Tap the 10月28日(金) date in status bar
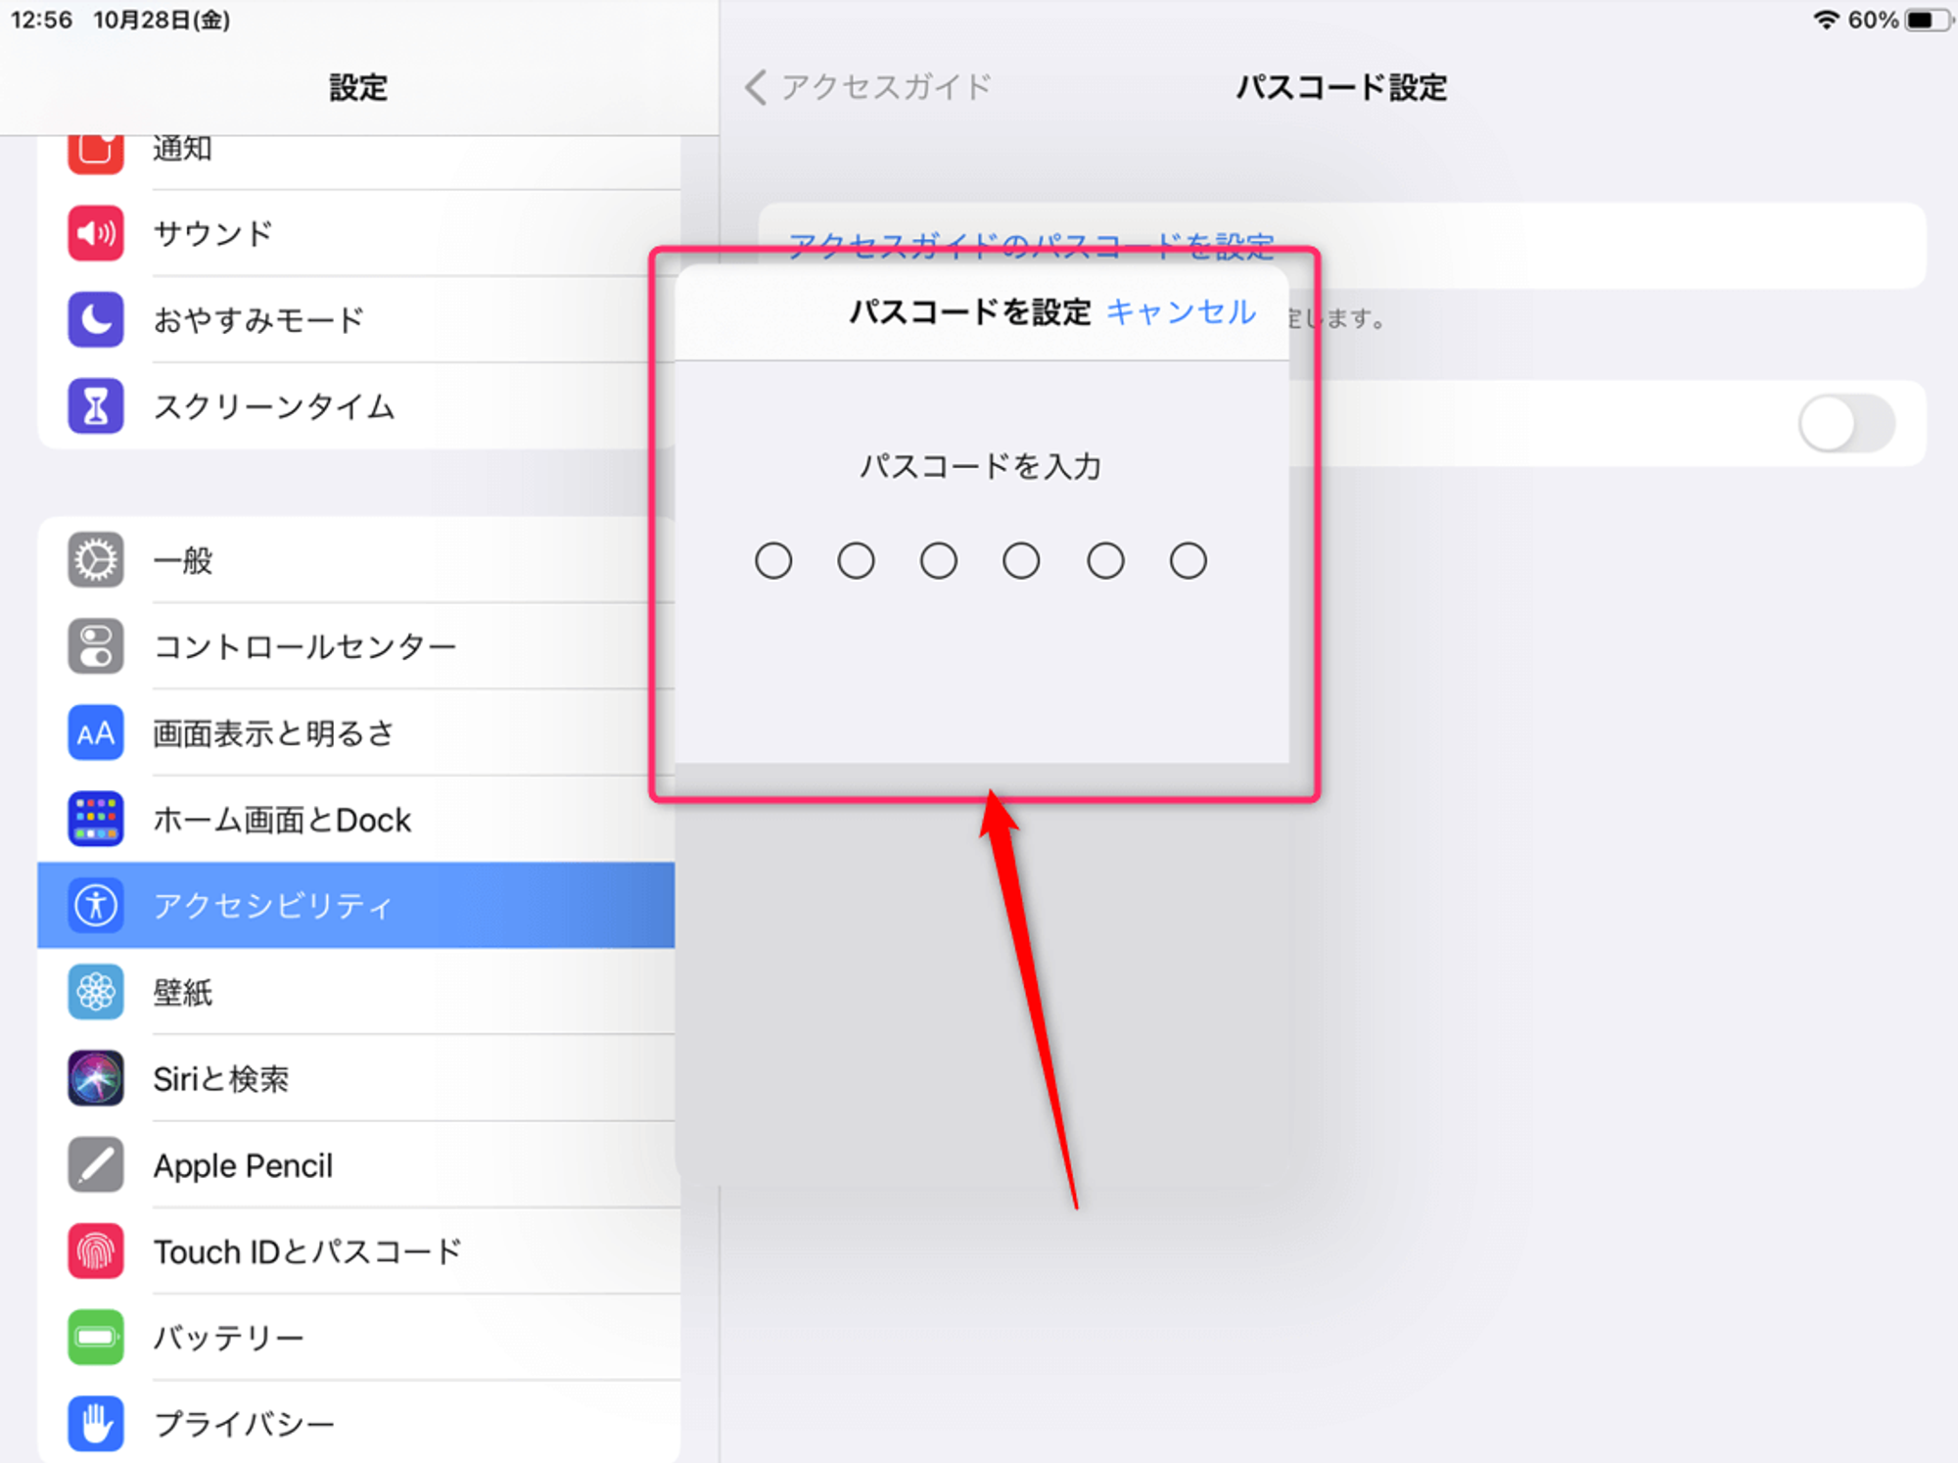Image resolution: width=1958 pixels, height=1463 pixels. point(162,20)
